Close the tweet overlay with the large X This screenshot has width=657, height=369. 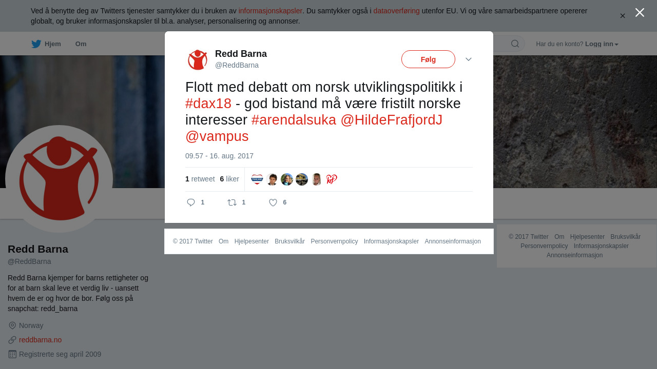640,12
